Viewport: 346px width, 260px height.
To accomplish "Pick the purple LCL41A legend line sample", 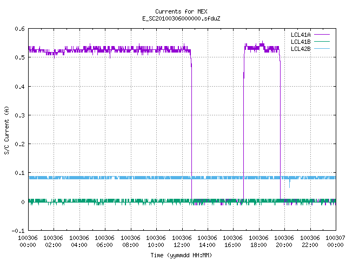I will (x=322, y=35).
